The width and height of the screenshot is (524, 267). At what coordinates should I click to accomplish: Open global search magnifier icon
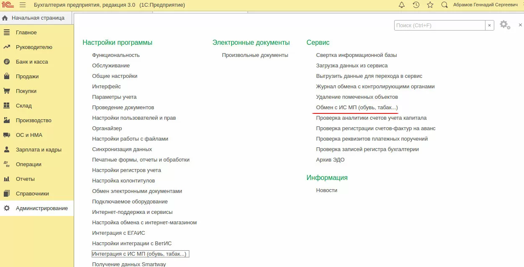[444, 5]
